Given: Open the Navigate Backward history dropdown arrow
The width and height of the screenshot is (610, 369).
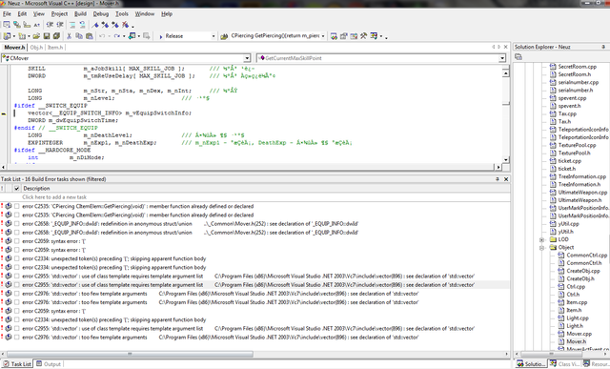Looking at the screenshot, I should tap(139, 36).
